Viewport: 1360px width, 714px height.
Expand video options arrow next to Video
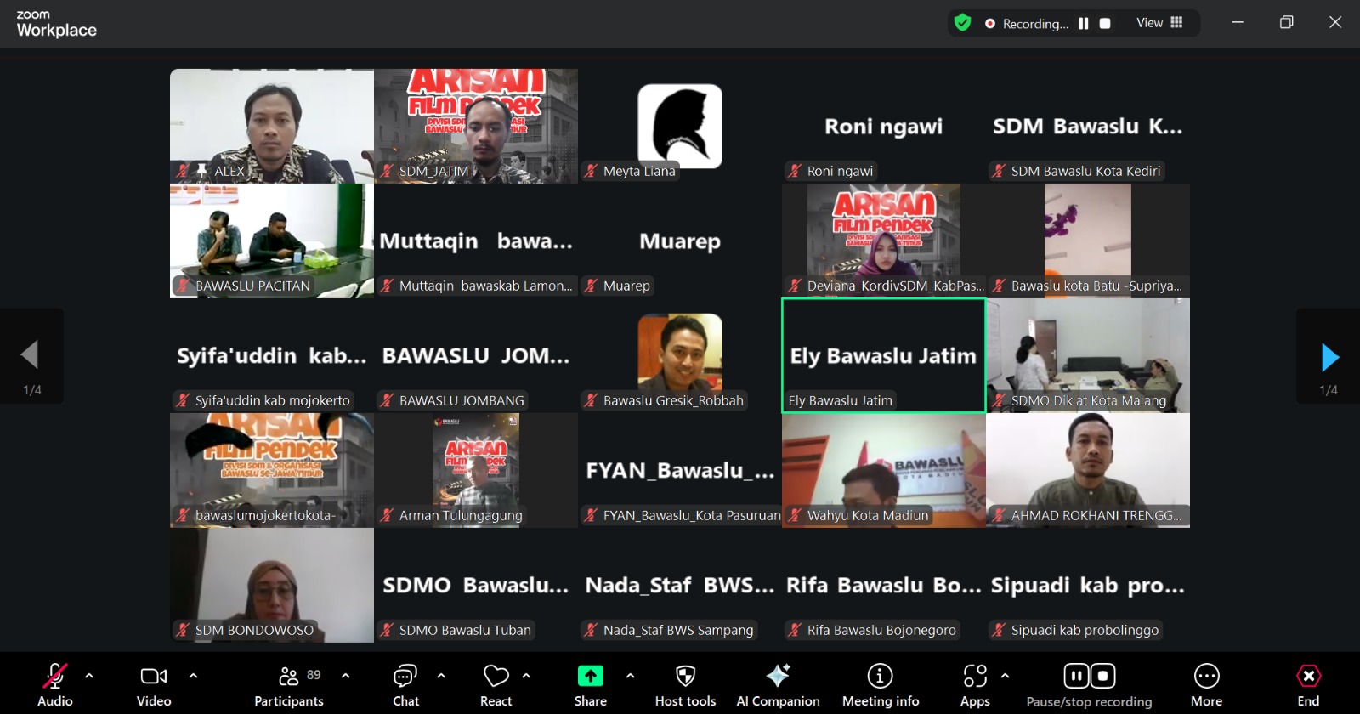[x=193, y=676]
